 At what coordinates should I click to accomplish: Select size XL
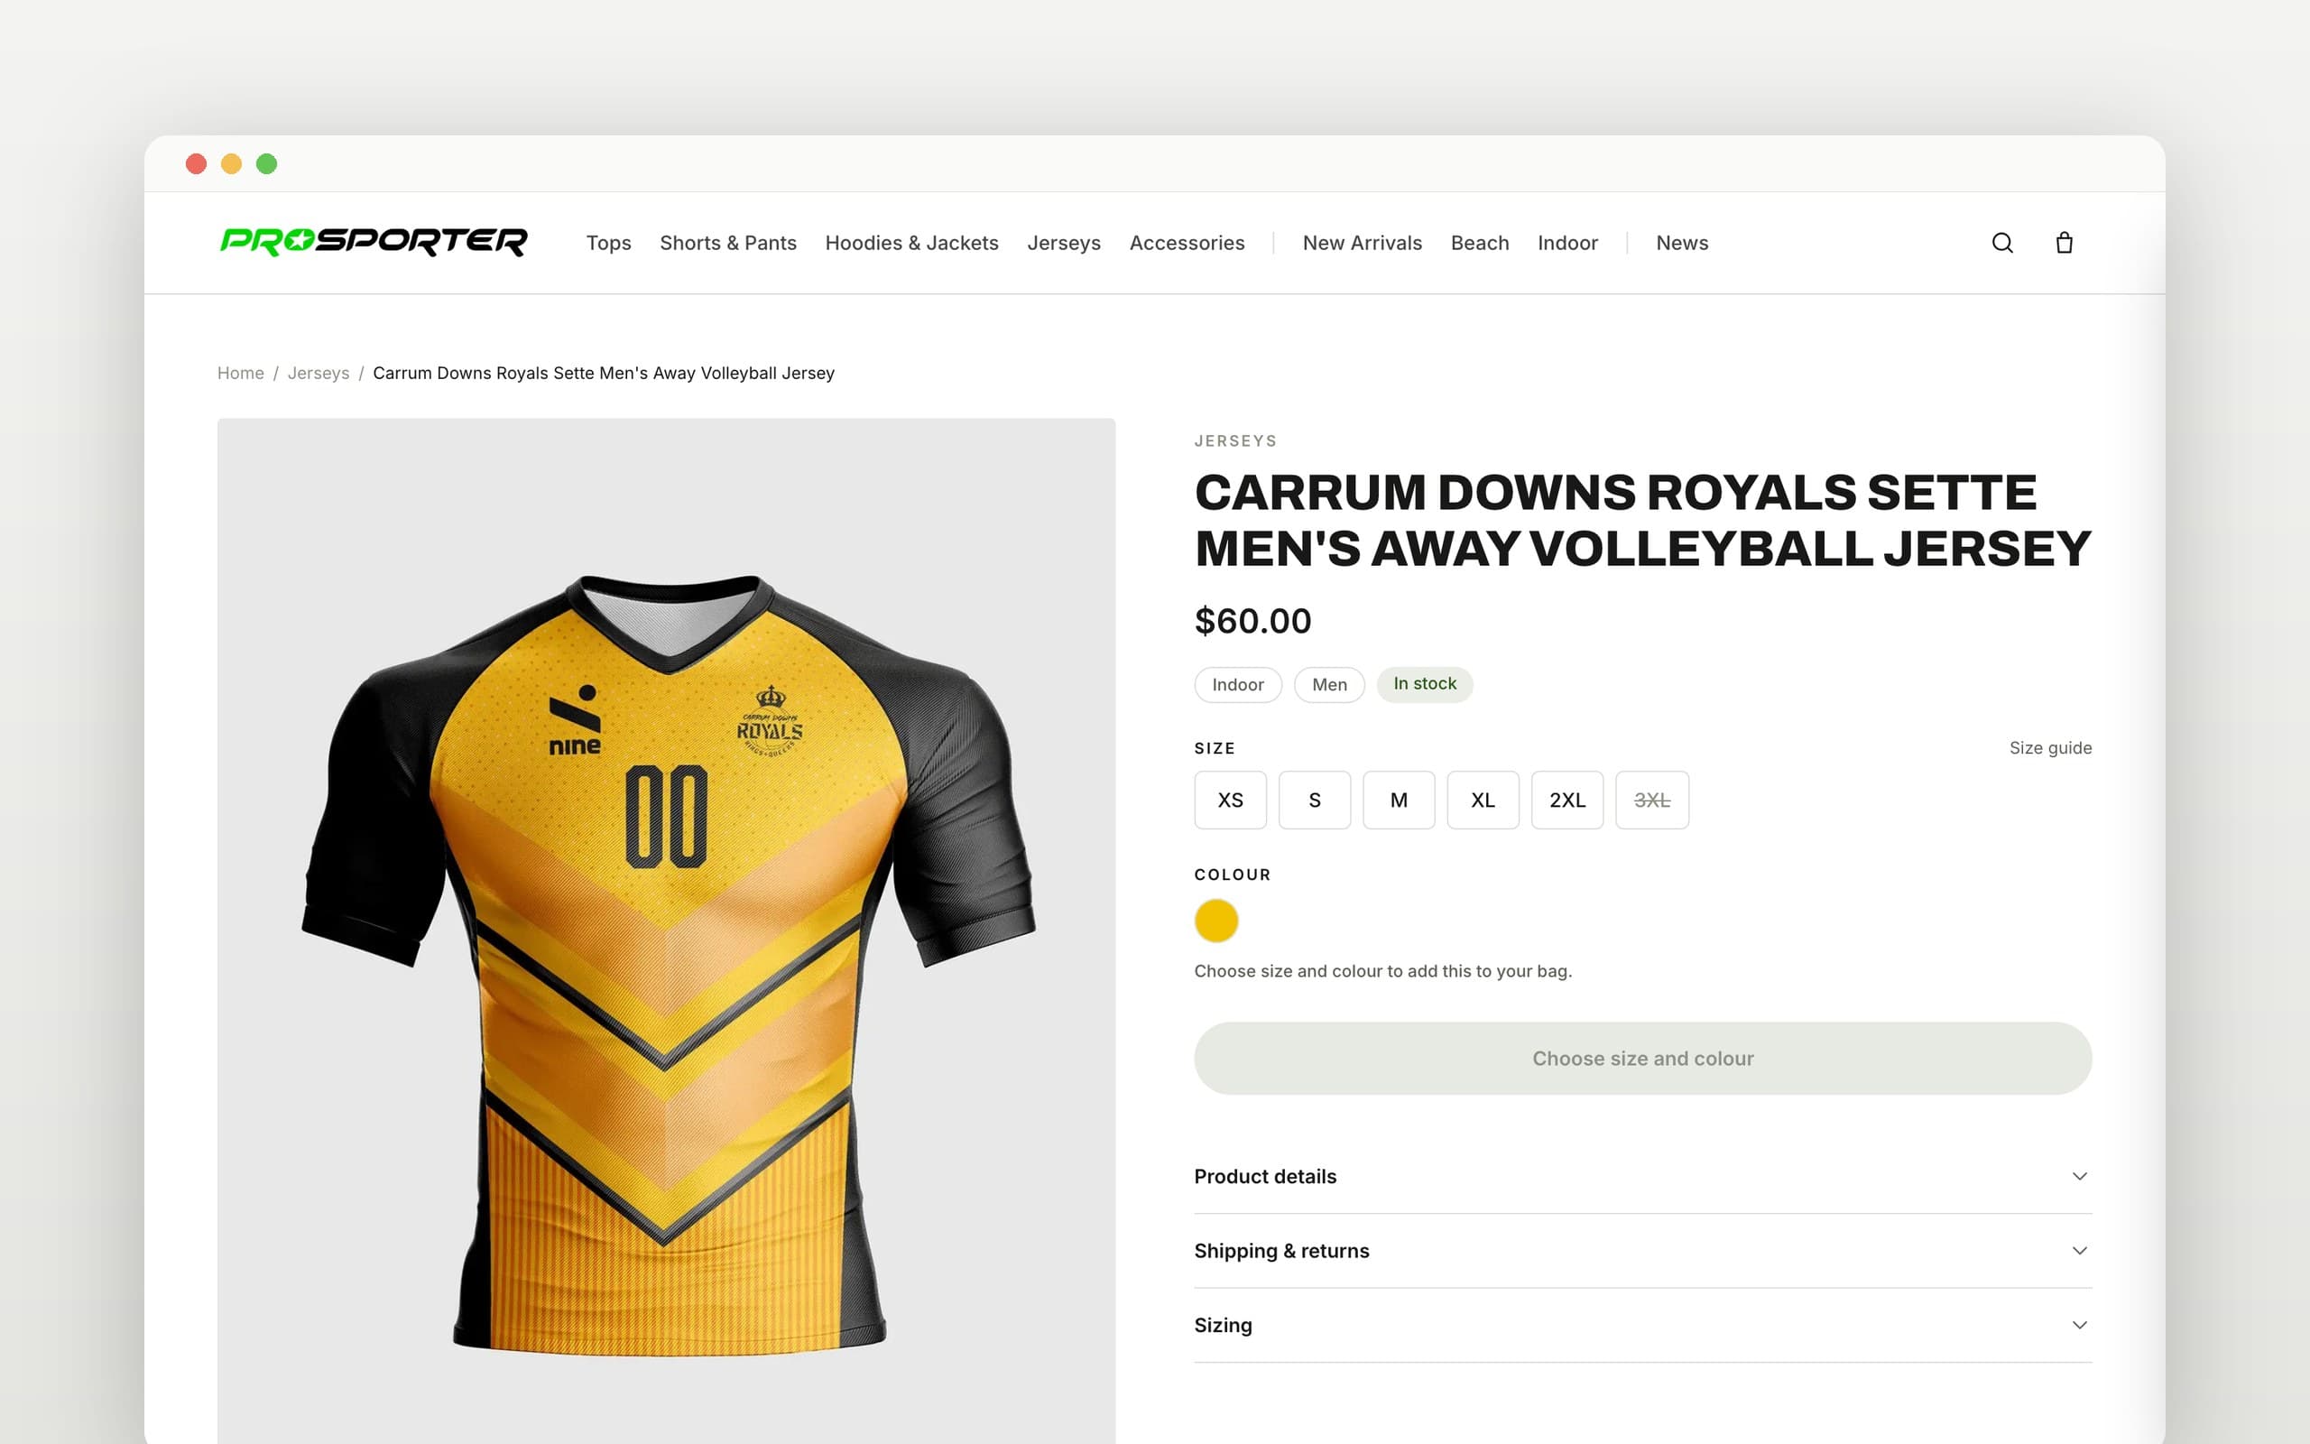1483,801
